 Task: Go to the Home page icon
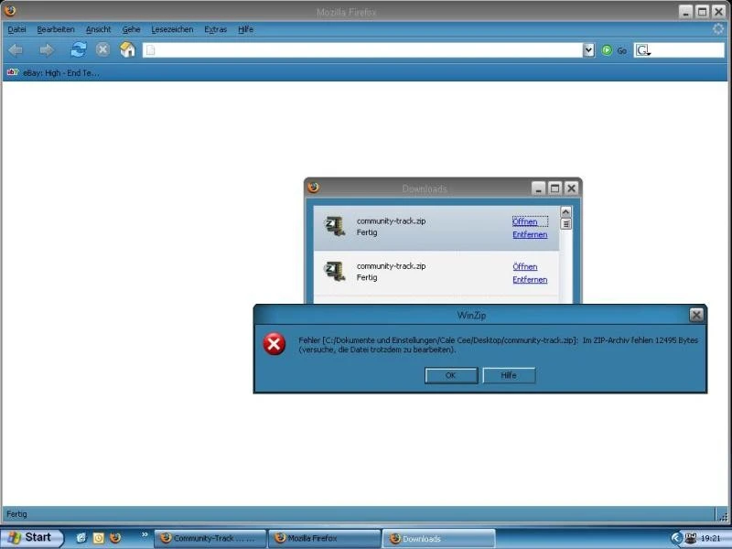[127, 50]
